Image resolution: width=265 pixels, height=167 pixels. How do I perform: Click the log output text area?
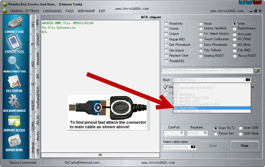100,86
